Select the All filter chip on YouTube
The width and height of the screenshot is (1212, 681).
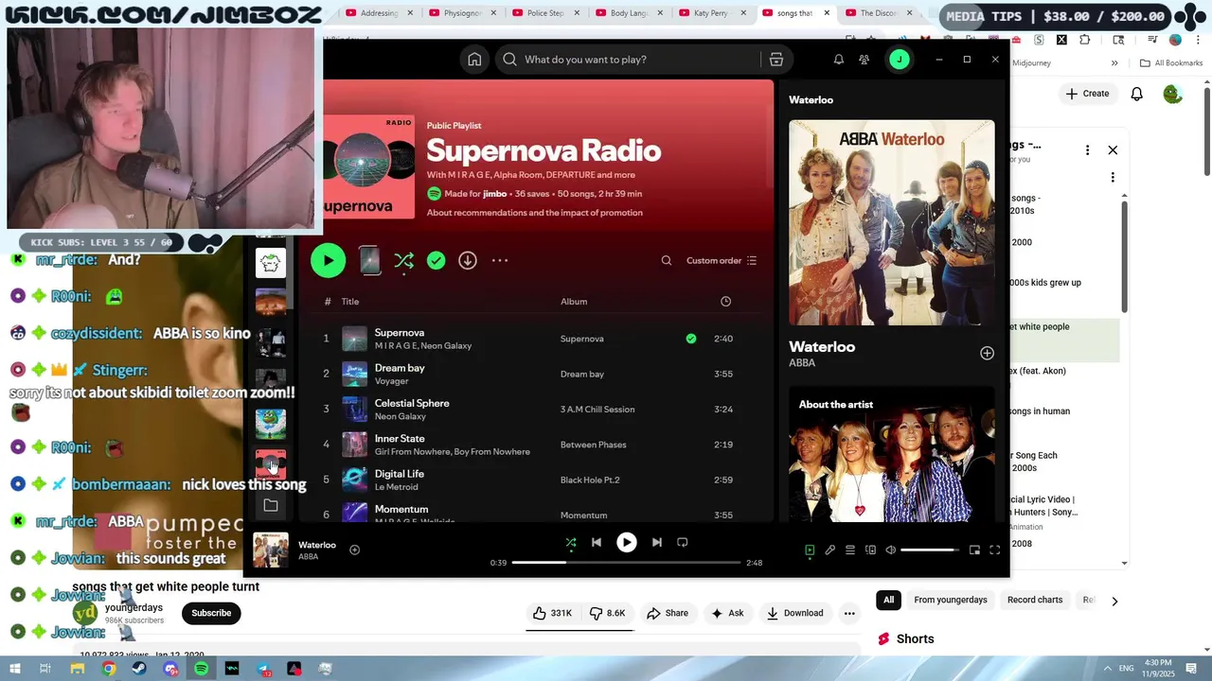click(888, 601)
